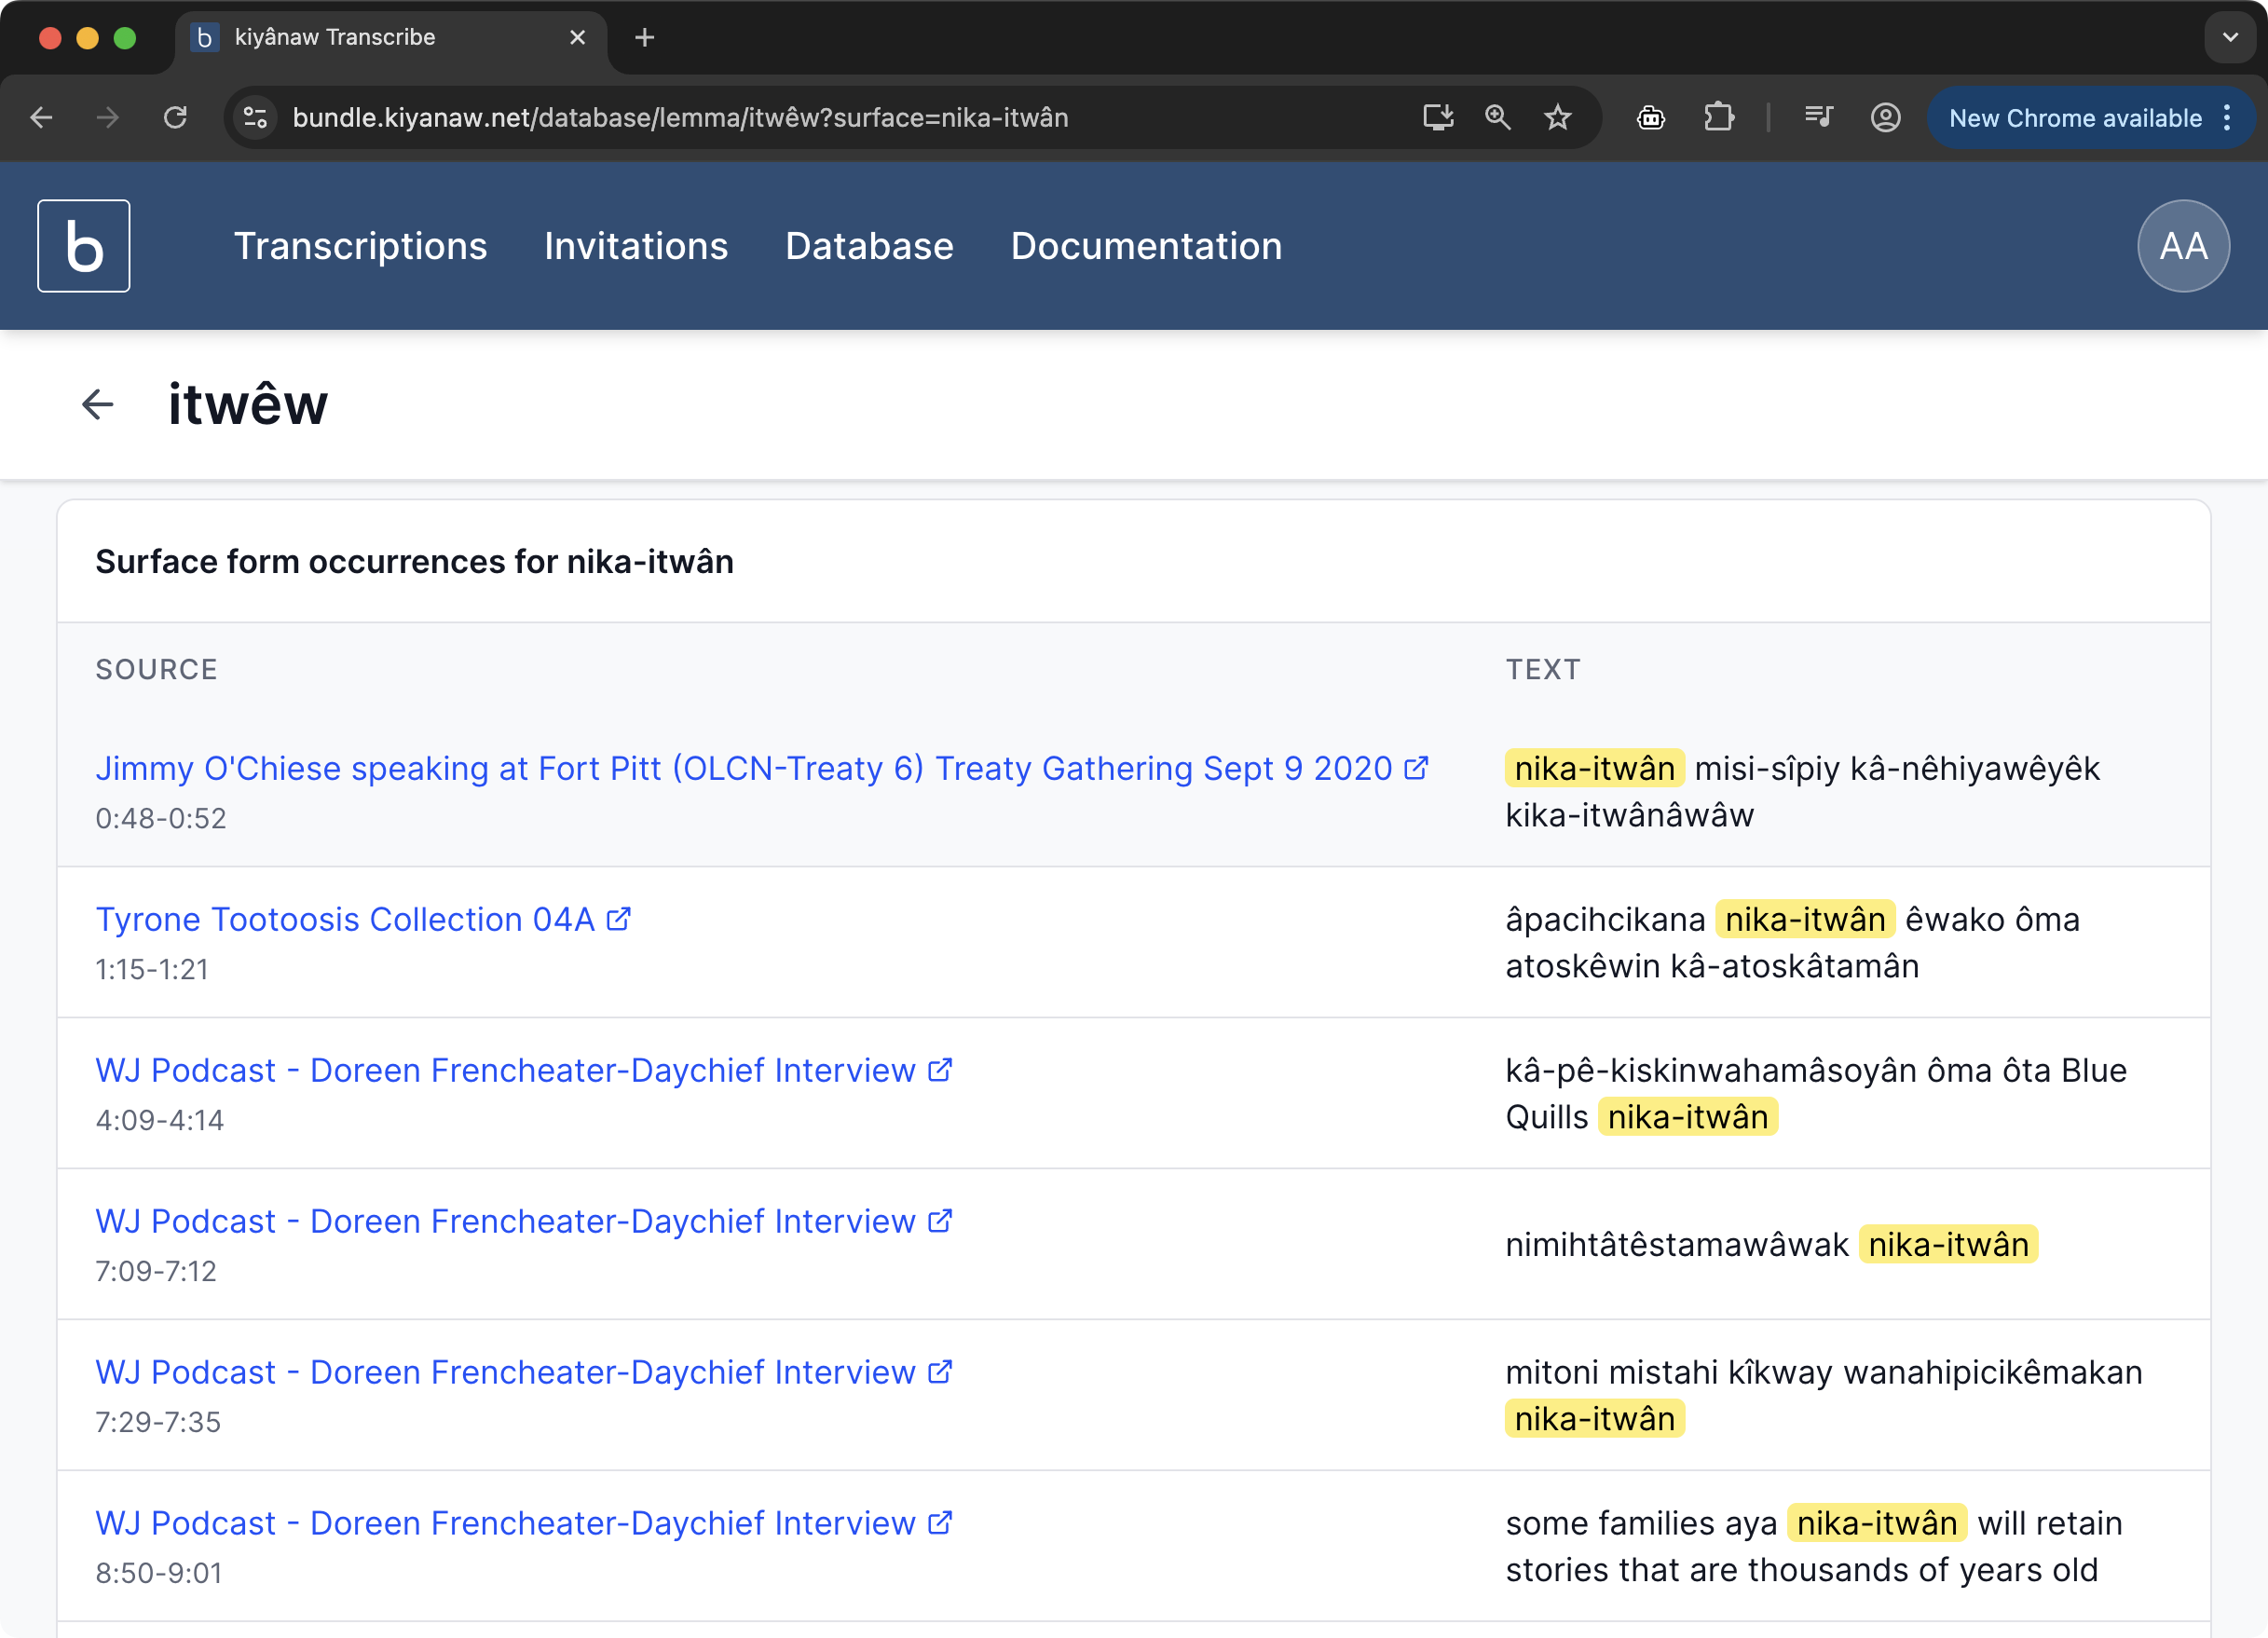Open a new browser tab with plus
The height and width of the screenshot is (1638, 2268).
(x=645, y=38)
